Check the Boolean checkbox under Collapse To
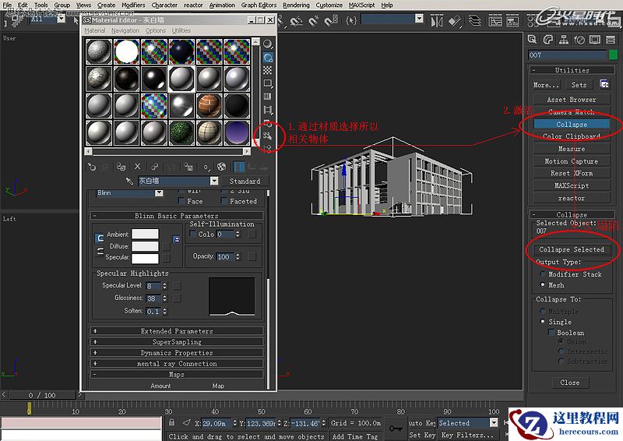The image size is (623, 441). [x=551, y=332]
